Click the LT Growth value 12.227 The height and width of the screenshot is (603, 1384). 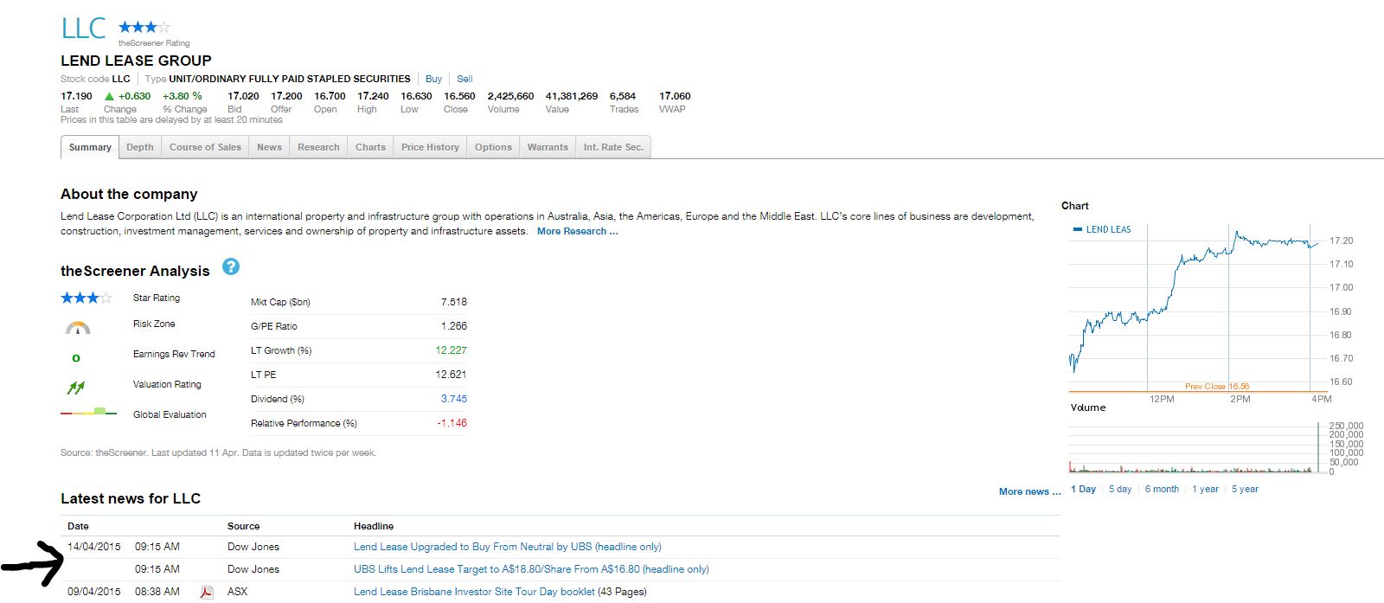coord(451,350)
